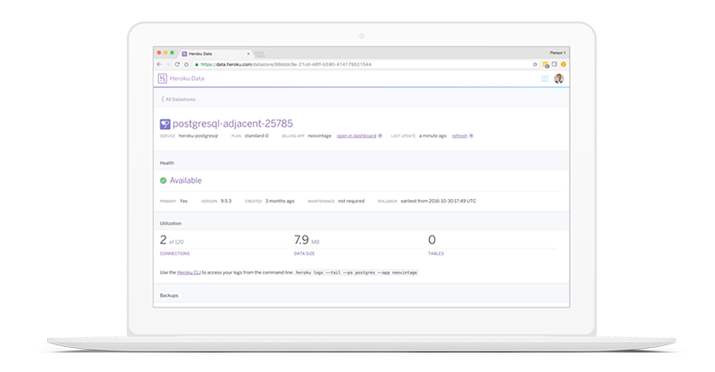Go to browser home page icon
715x372 pixels.
186,64
